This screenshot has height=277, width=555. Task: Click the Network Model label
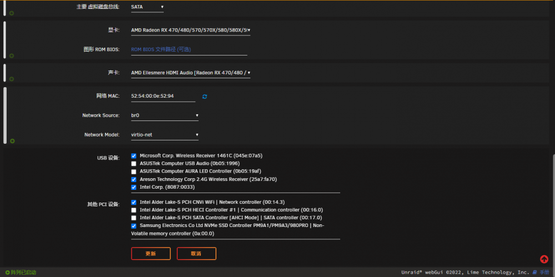point(102,134)
